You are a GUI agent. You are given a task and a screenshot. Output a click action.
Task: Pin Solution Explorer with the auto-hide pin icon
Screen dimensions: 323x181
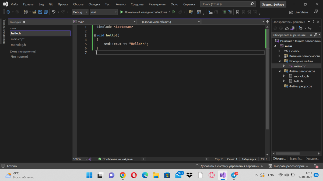tap(314, 22)
